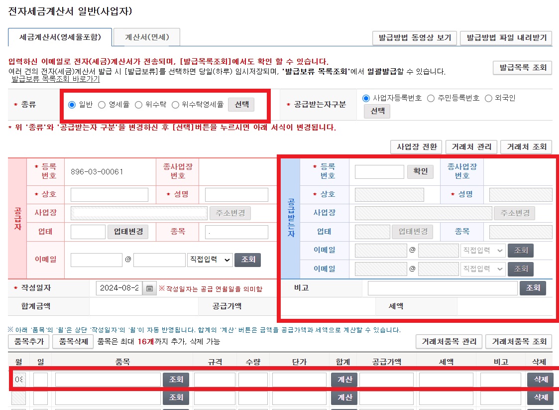
Task: Switch to the 세금계산서(영세율포함) tab
Action: tap(60, 37)
